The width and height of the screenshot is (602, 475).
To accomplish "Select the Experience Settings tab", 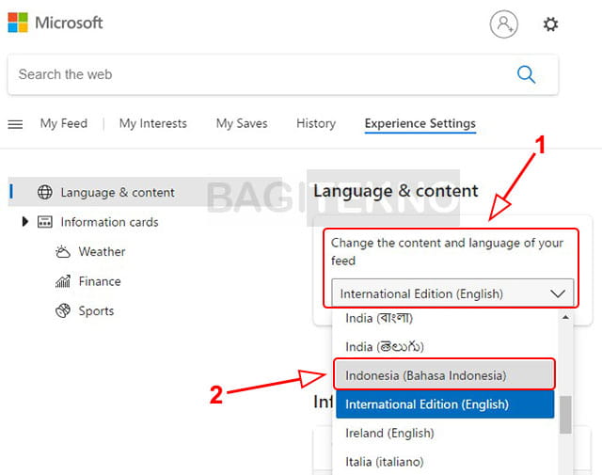I will click(420, 123).
